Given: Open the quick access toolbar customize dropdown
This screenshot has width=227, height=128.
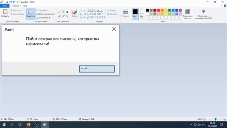Looking at the screenshot, I should click(x=17, y=2).
